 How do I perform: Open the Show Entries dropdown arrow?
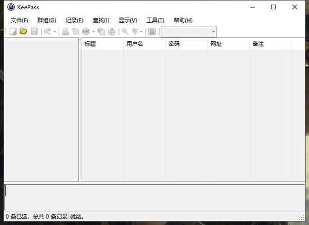pyautogui.click(x=141, y=31)
